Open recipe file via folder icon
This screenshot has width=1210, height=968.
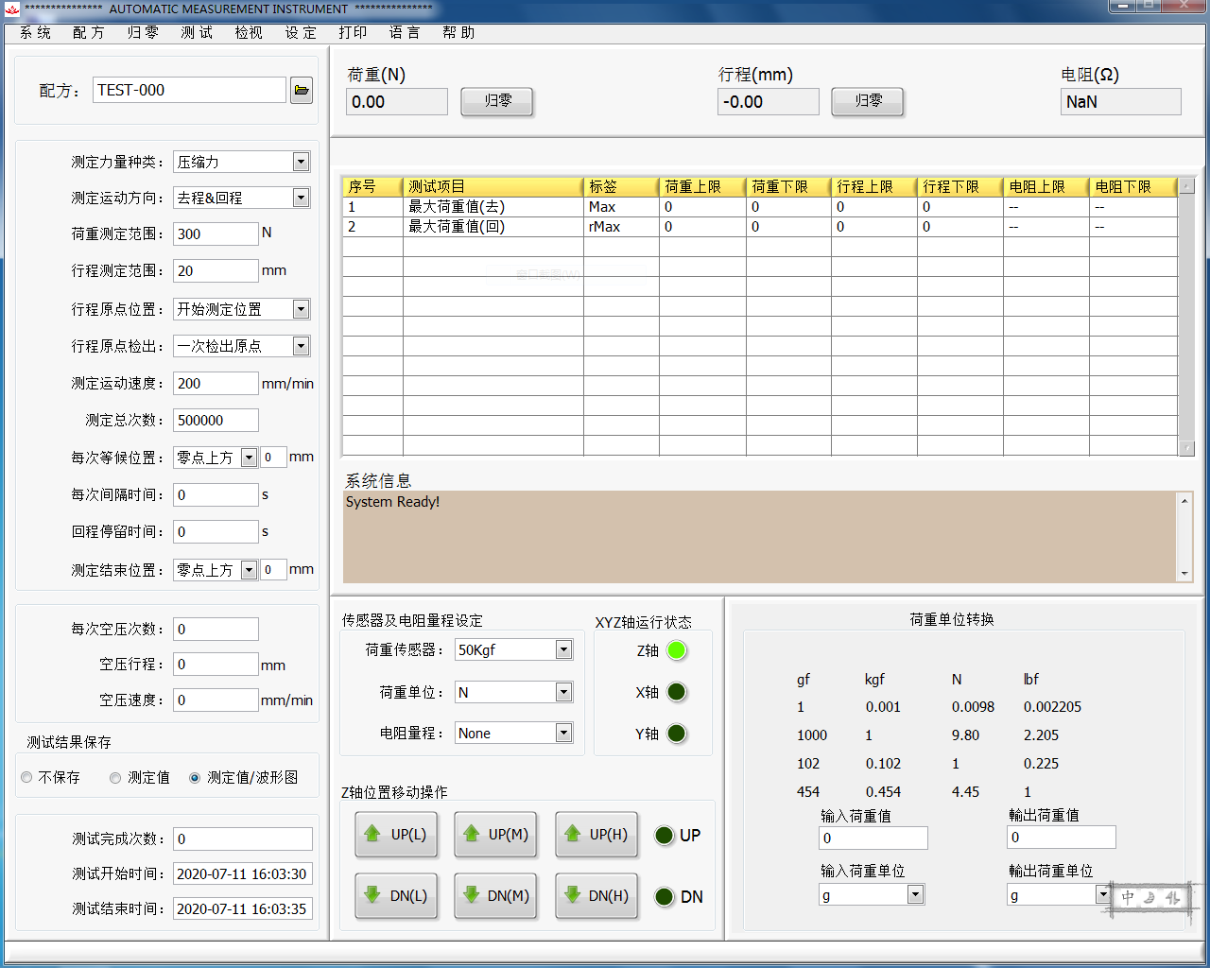point(302,90)
